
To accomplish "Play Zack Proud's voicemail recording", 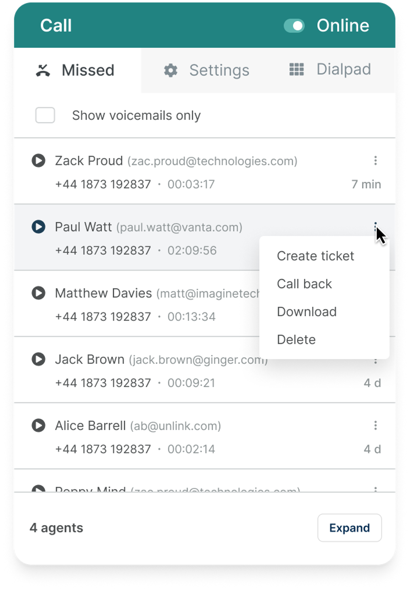I will (39, 161).
